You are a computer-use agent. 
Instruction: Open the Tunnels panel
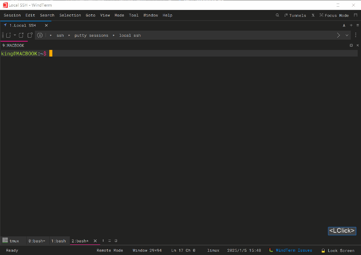coord(295,15)
